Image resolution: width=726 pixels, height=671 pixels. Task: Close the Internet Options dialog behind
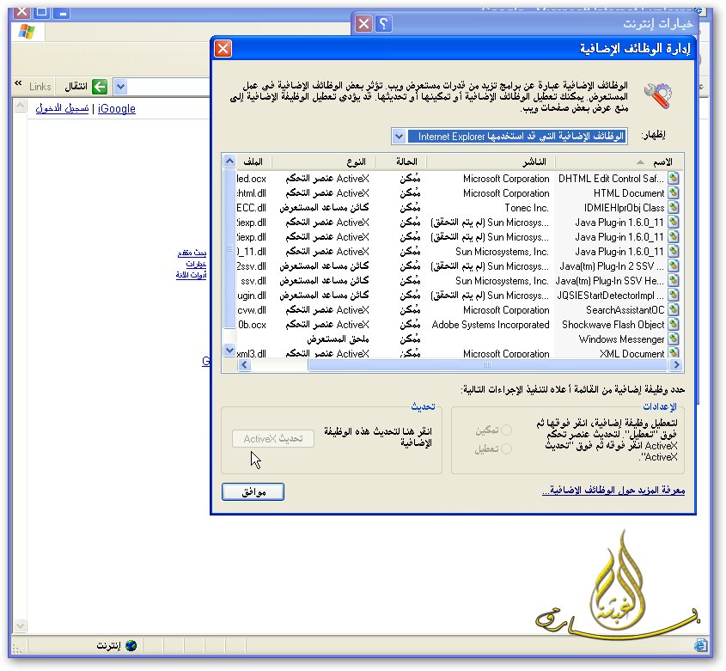[x=364, y=23]
